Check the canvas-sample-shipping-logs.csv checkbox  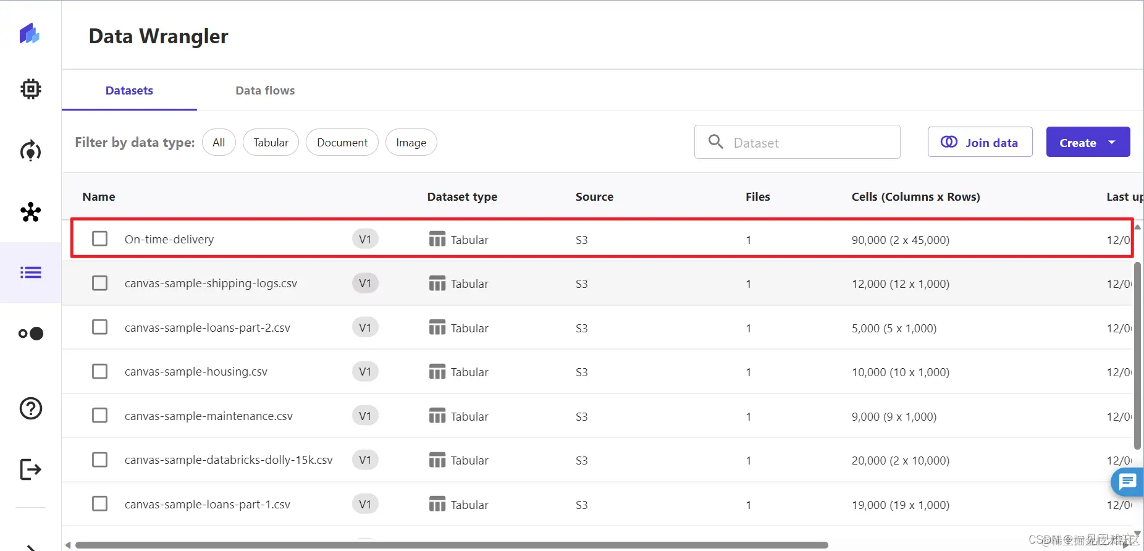pyautogui.click(x=99, y=283)
